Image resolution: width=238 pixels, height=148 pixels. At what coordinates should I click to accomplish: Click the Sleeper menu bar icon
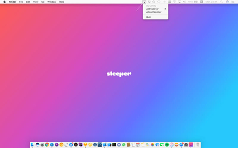(144, 2)
